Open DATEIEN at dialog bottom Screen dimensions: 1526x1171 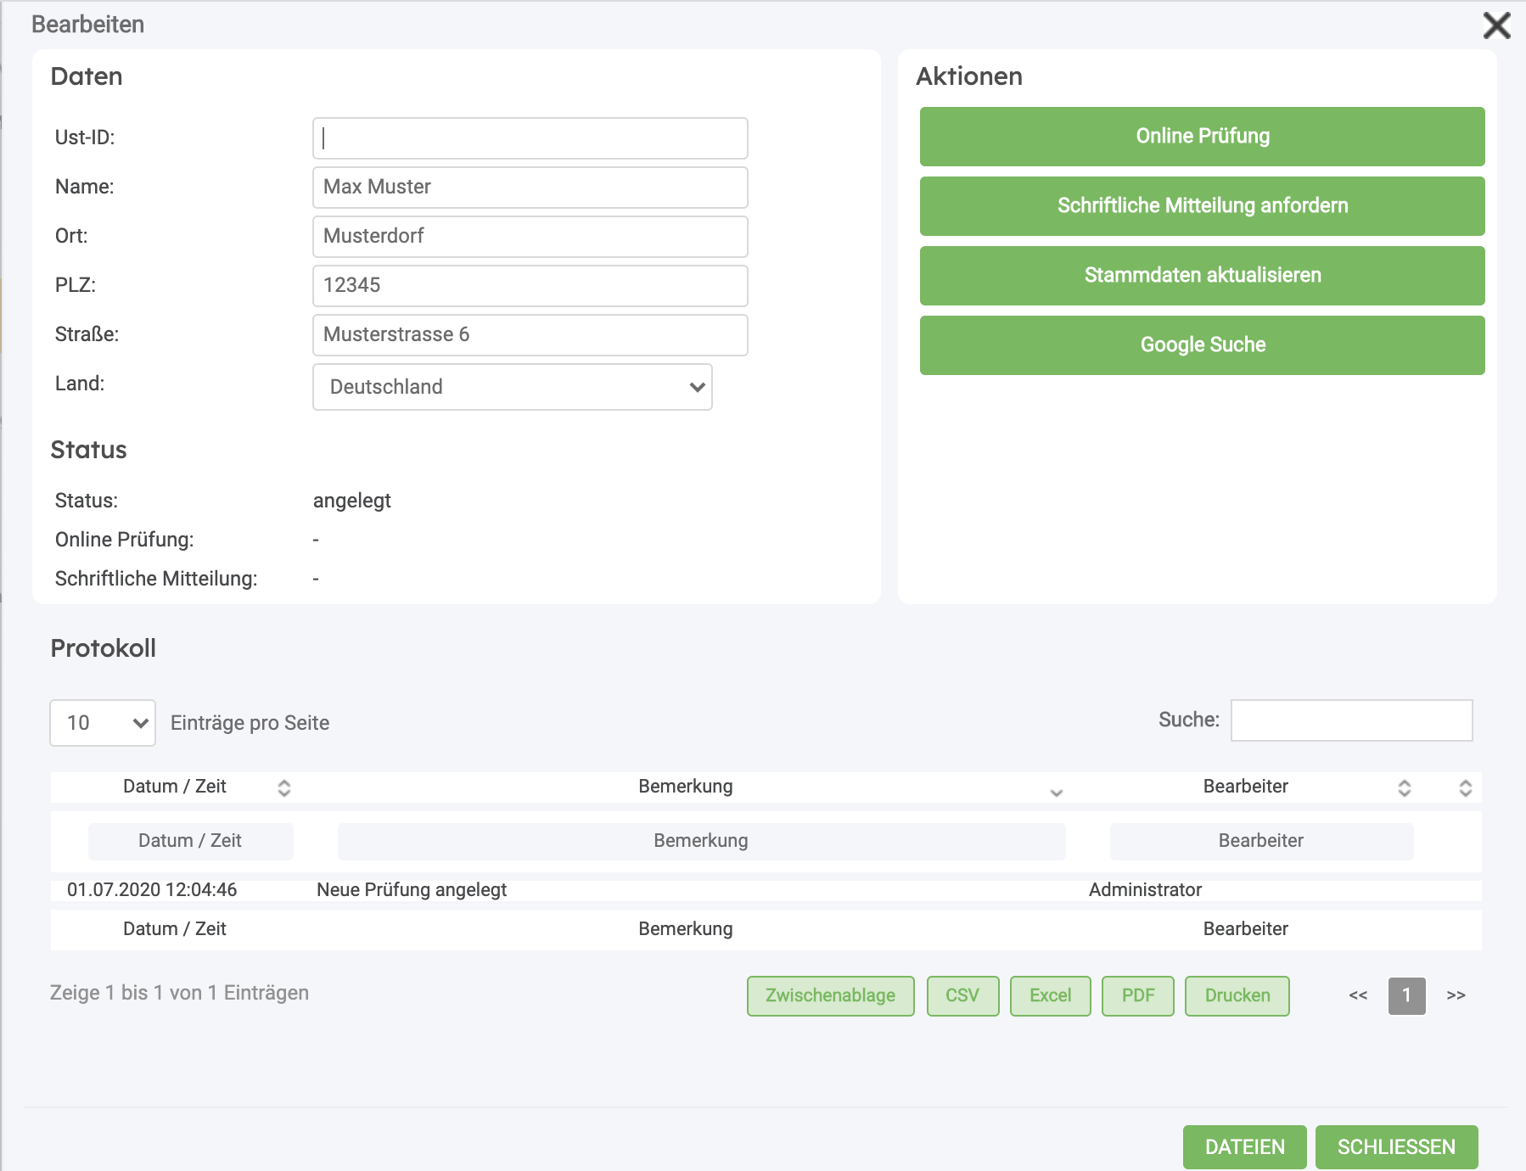(1244, 1147)
